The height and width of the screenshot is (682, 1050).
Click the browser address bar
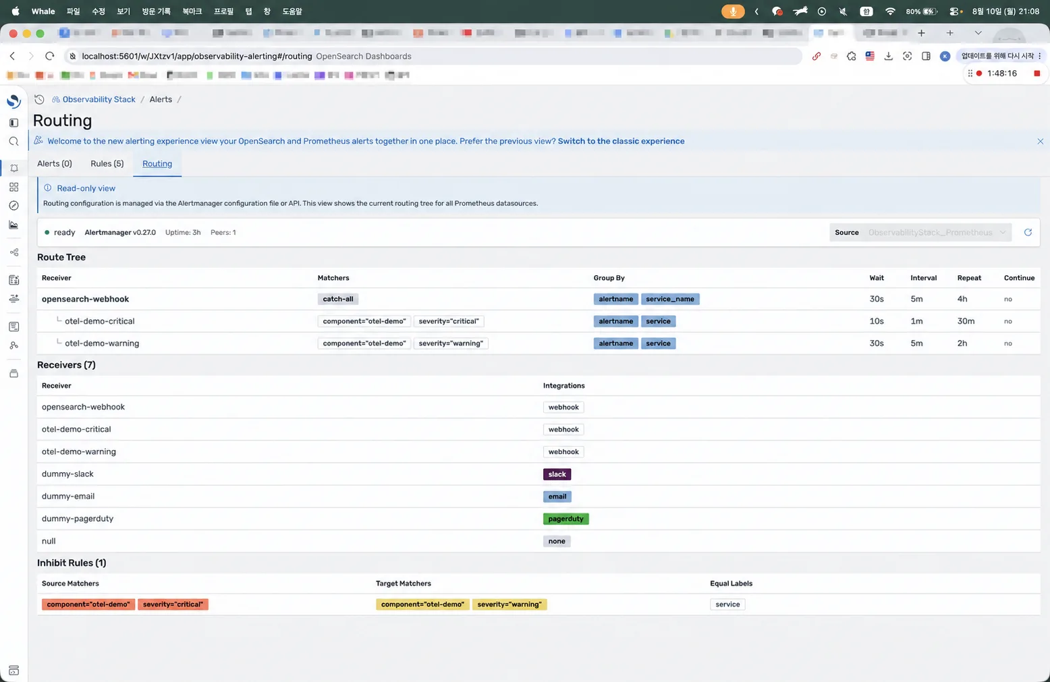[x=432, y=56]
